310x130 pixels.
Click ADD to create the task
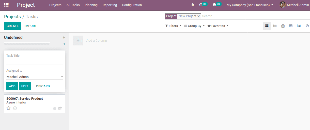pos(12,86)
